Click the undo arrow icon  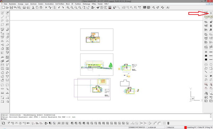click(59, 7)
